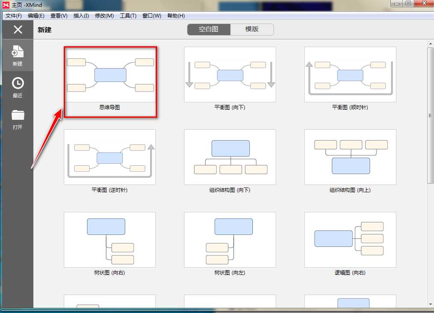Click the vertical scrollbar thumb
Screen dimensions: 434x313
(430, 115)
